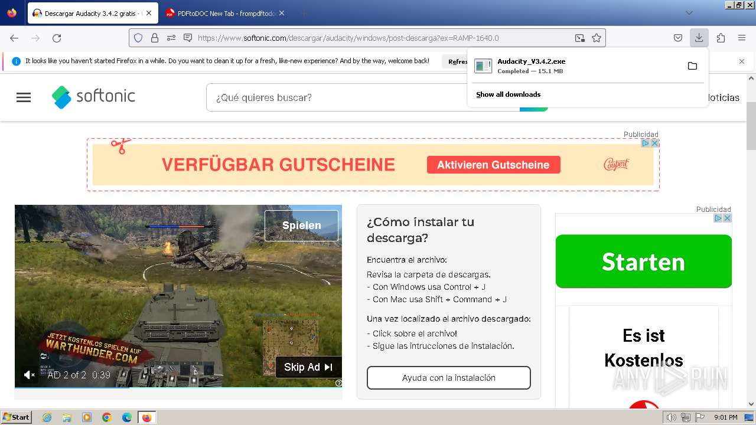Viewport: 756px width, 425px height.
Task: Open the extensions puzzle icon
Action: (721, 38)
